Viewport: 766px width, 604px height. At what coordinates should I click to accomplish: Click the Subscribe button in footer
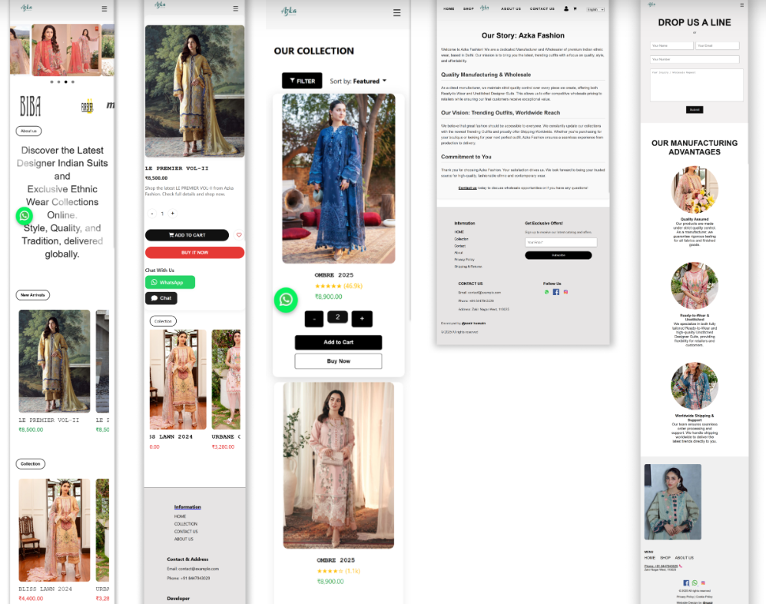tap(558, 255)
